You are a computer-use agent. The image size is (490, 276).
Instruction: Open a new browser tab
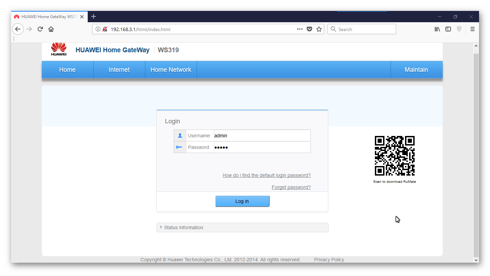point(94,16)
